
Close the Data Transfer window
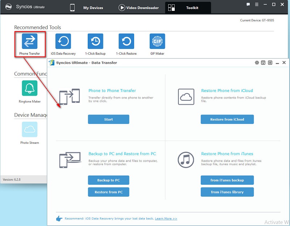tap(284, 63)
